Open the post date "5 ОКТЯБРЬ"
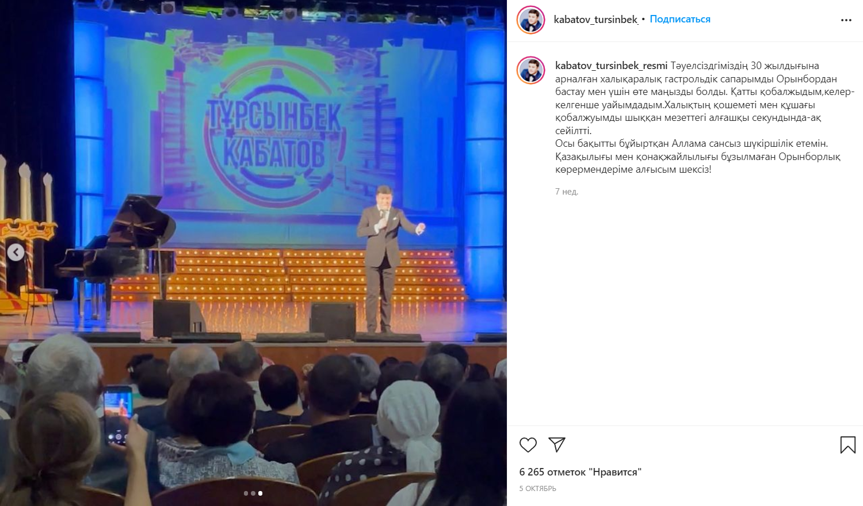This screenshot has width=863, height=506. [x=537, y=489]
